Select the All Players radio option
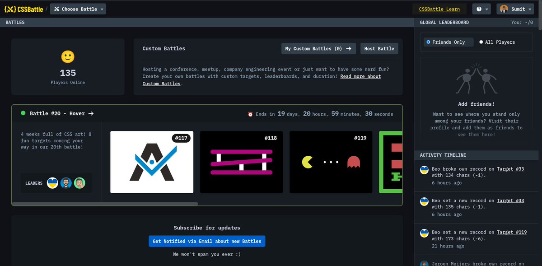The image size is (542, 266). 497,42
